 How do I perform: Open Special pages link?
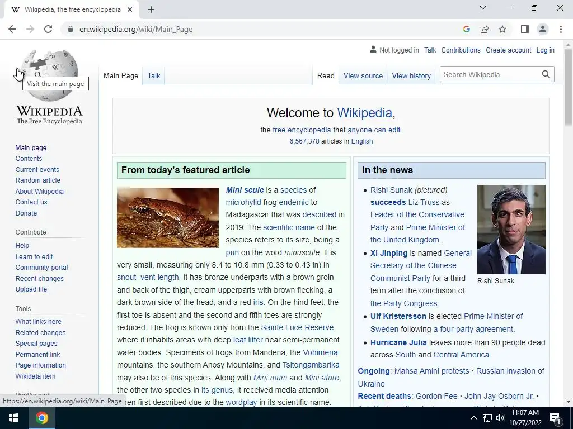point(36,344)
